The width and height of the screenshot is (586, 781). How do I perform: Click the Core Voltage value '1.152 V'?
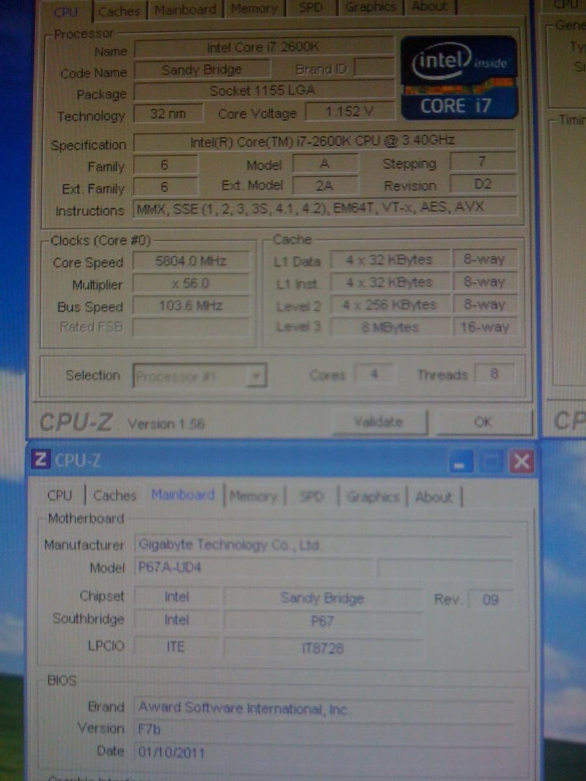tap(350, 111)
